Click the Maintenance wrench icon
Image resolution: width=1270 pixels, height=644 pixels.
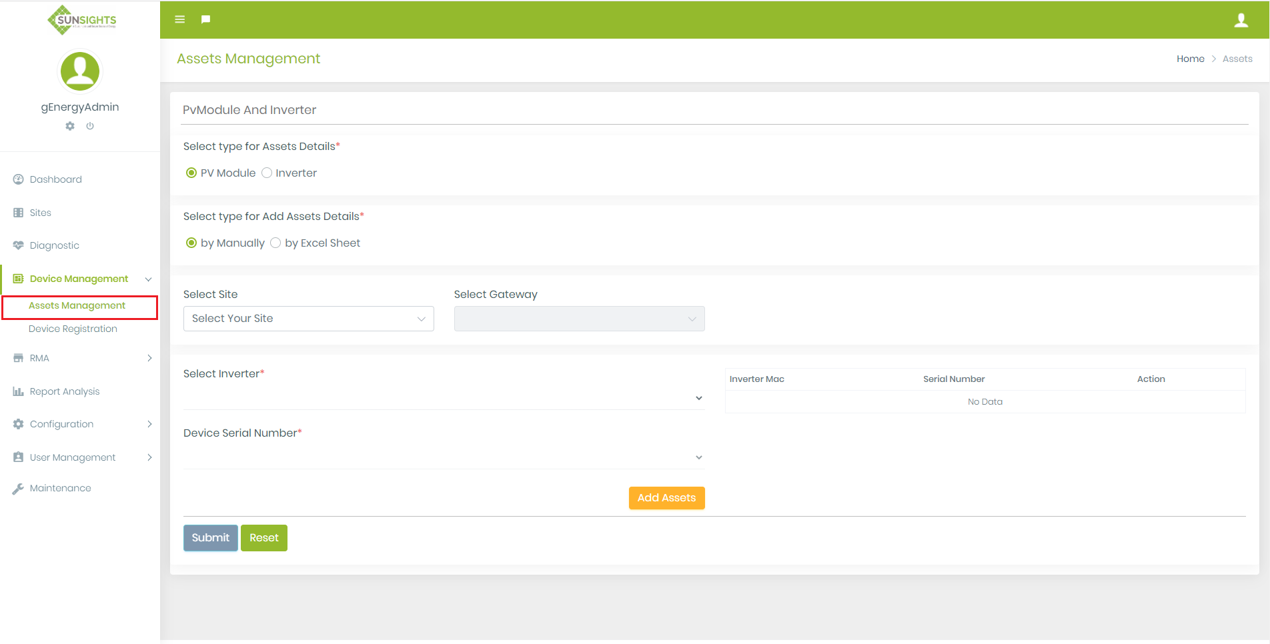[17, 487]
